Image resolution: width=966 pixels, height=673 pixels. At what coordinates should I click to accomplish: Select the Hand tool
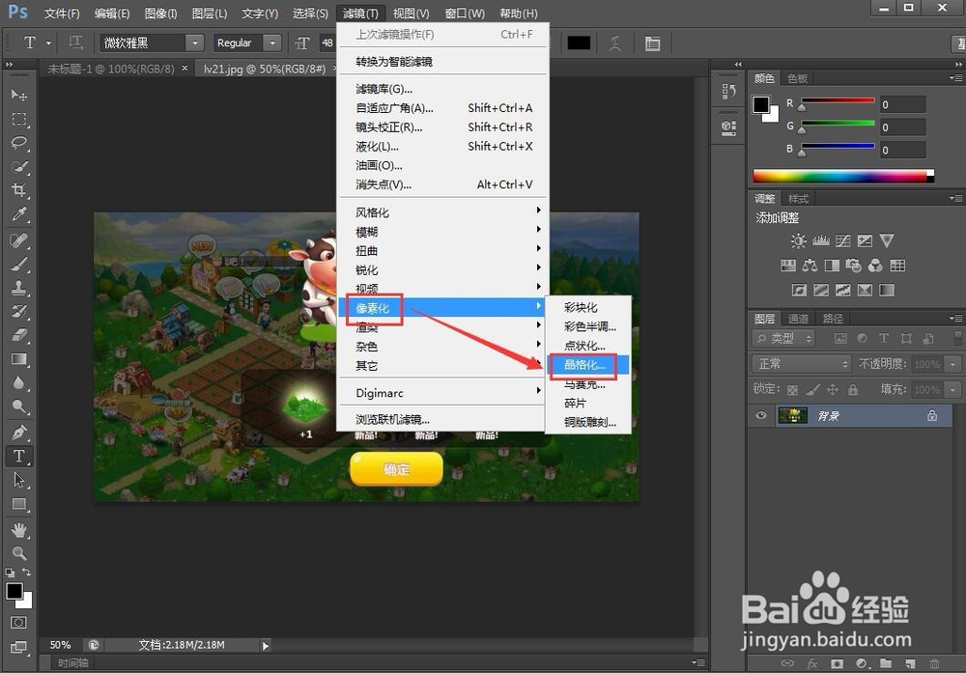click(19, 529)
